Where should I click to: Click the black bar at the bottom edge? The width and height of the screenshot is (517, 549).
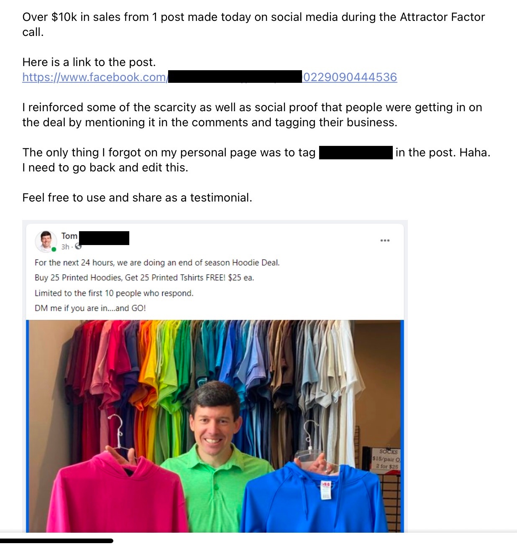[56, 541]
